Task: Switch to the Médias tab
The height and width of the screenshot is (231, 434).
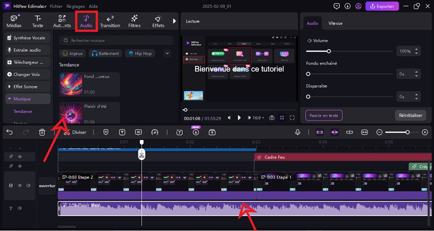Action: point(14,21)
